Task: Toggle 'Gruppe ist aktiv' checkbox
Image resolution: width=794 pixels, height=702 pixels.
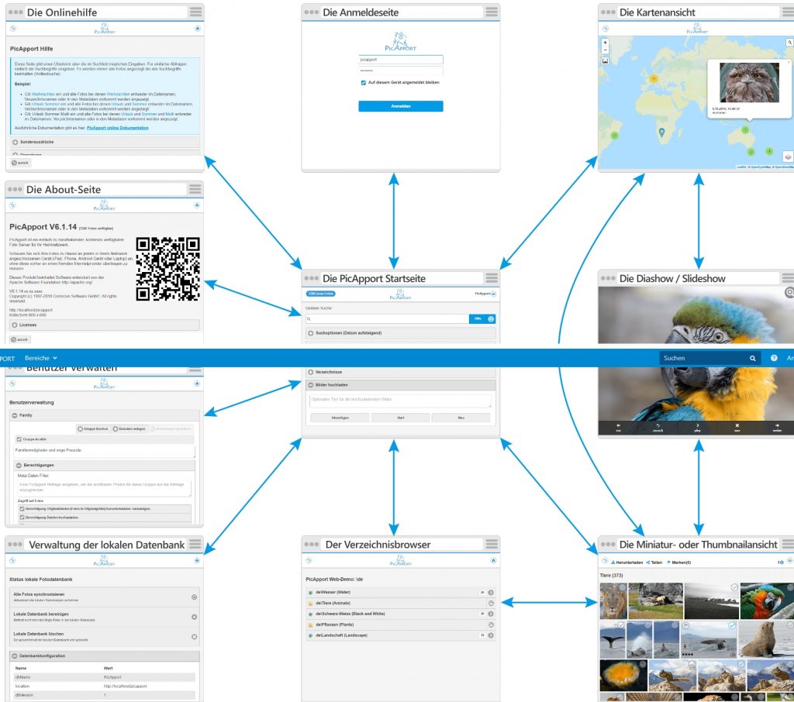Action: [x=20, y=439]
